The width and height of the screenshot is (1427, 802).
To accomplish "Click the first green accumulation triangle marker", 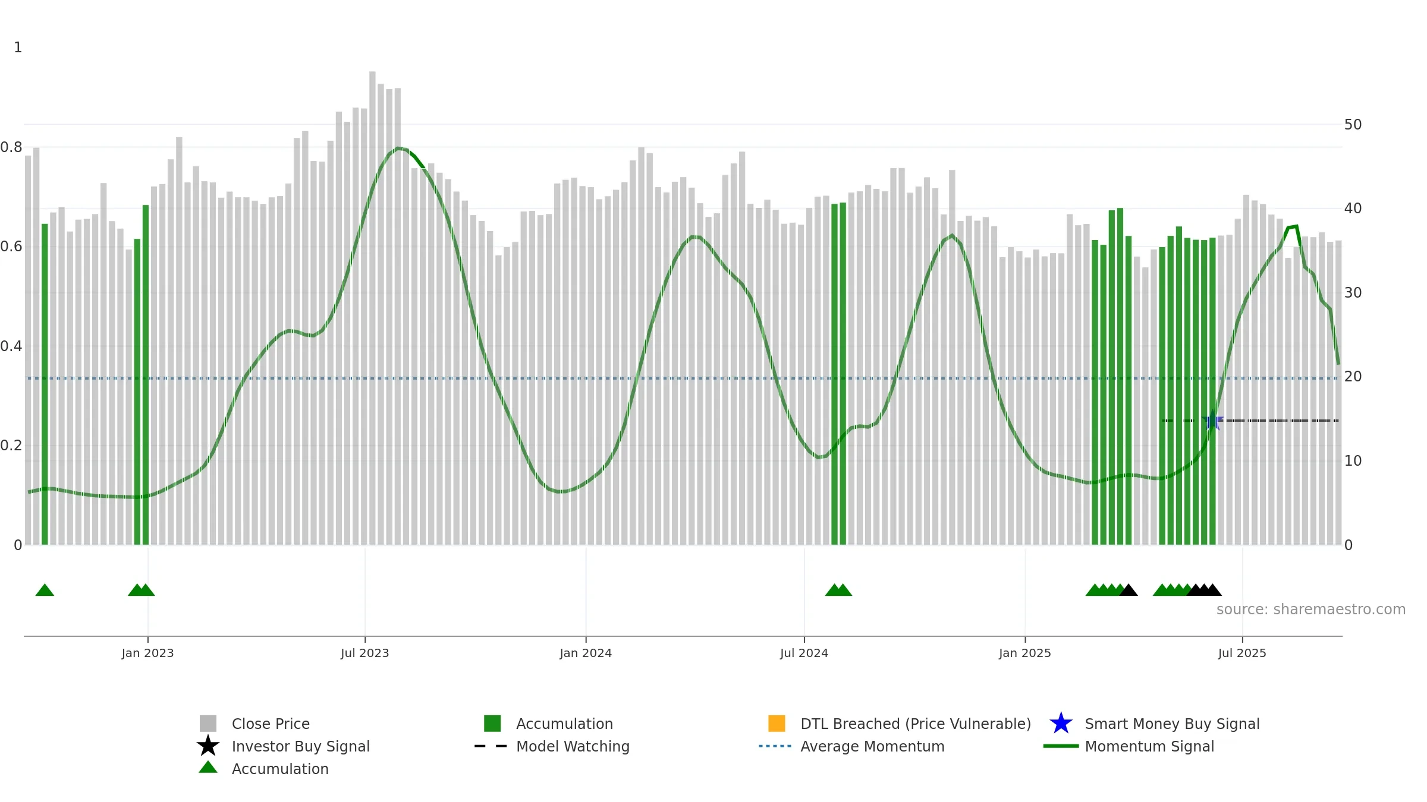I will (x=45, y=590).
